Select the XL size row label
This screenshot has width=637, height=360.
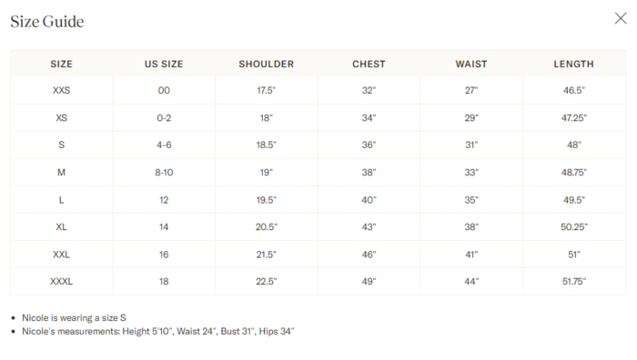[x=61, y=227]
